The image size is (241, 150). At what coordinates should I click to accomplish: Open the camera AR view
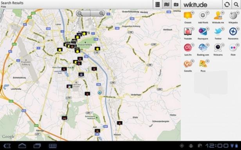click(176, 4)
